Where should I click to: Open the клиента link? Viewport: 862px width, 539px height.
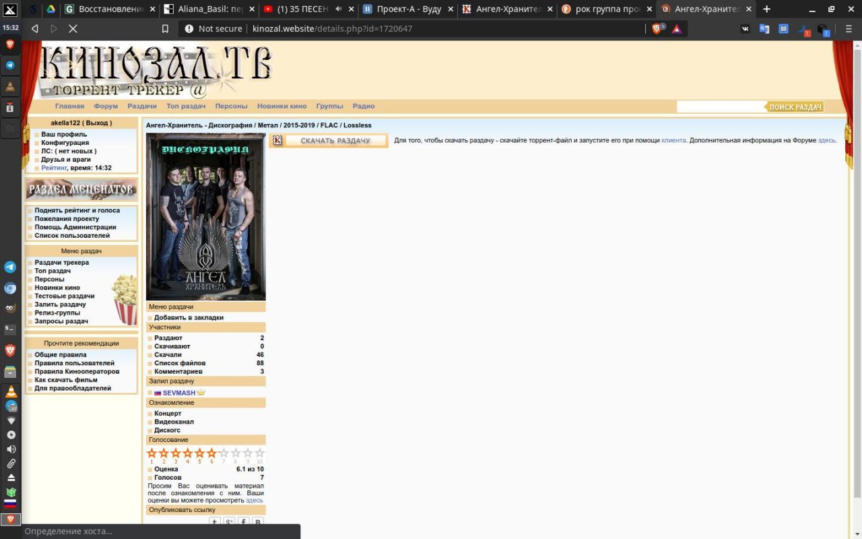[673, 140]
